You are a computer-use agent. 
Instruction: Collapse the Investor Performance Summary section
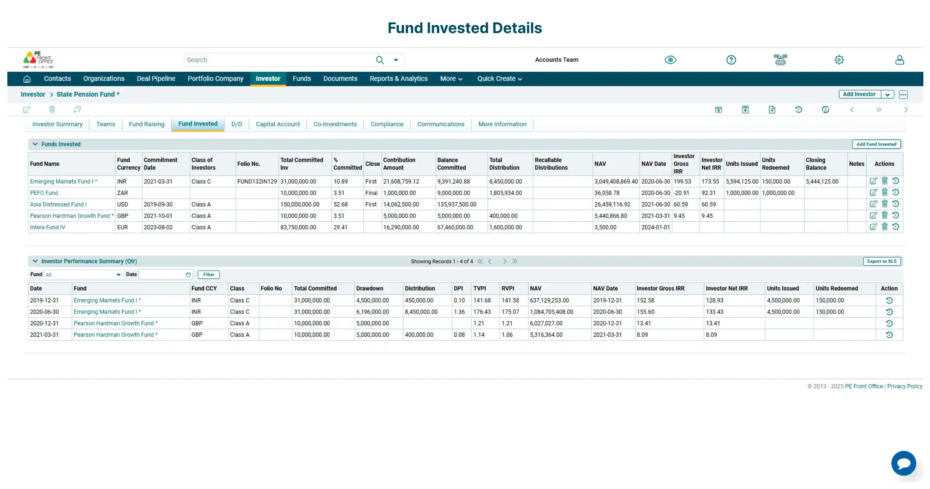pos(35,261)
